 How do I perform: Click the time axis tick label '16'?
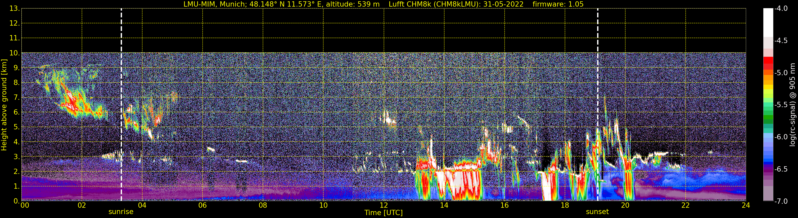pyautogui.click(x=505, y=205)
